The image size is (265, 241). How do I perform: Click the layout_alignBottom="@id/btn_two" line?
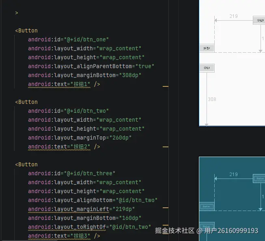pyautogui.click(x=93, y=200)
